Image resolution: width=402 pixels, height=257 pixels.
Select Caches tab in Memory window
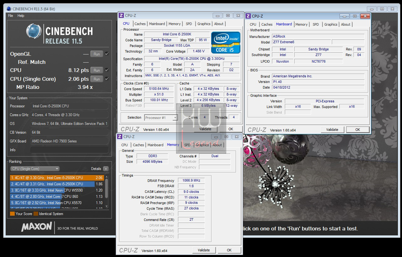138,145
